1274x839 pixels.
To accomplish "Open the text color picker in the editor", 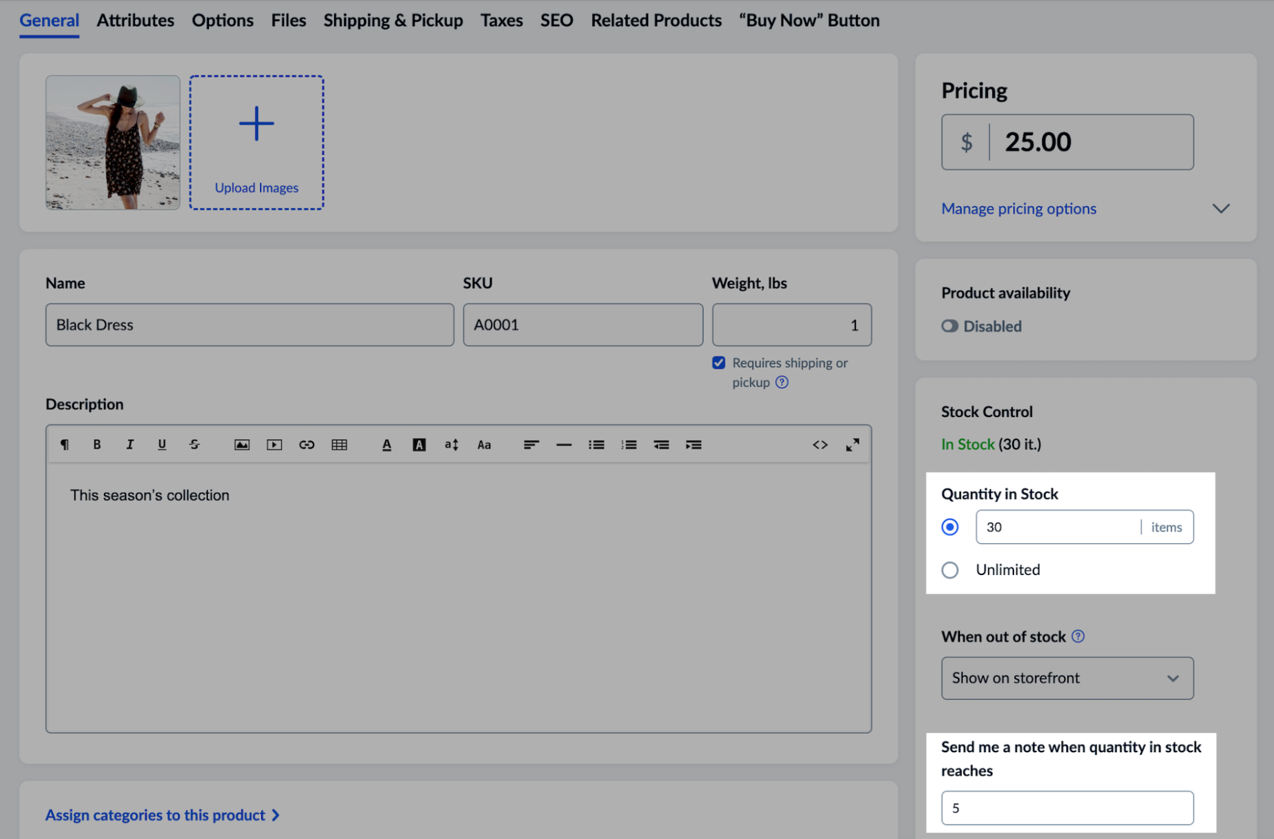I will (386, 444).
